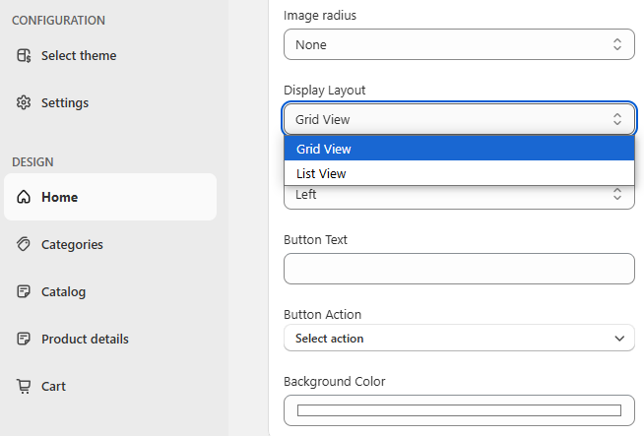
Task: Choose List View option
Action: tap(459, 173)
